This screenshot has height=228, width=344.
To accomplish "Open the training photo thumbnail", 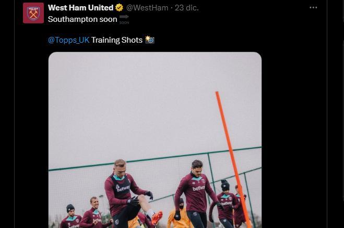I will click(x=155, y=140).
